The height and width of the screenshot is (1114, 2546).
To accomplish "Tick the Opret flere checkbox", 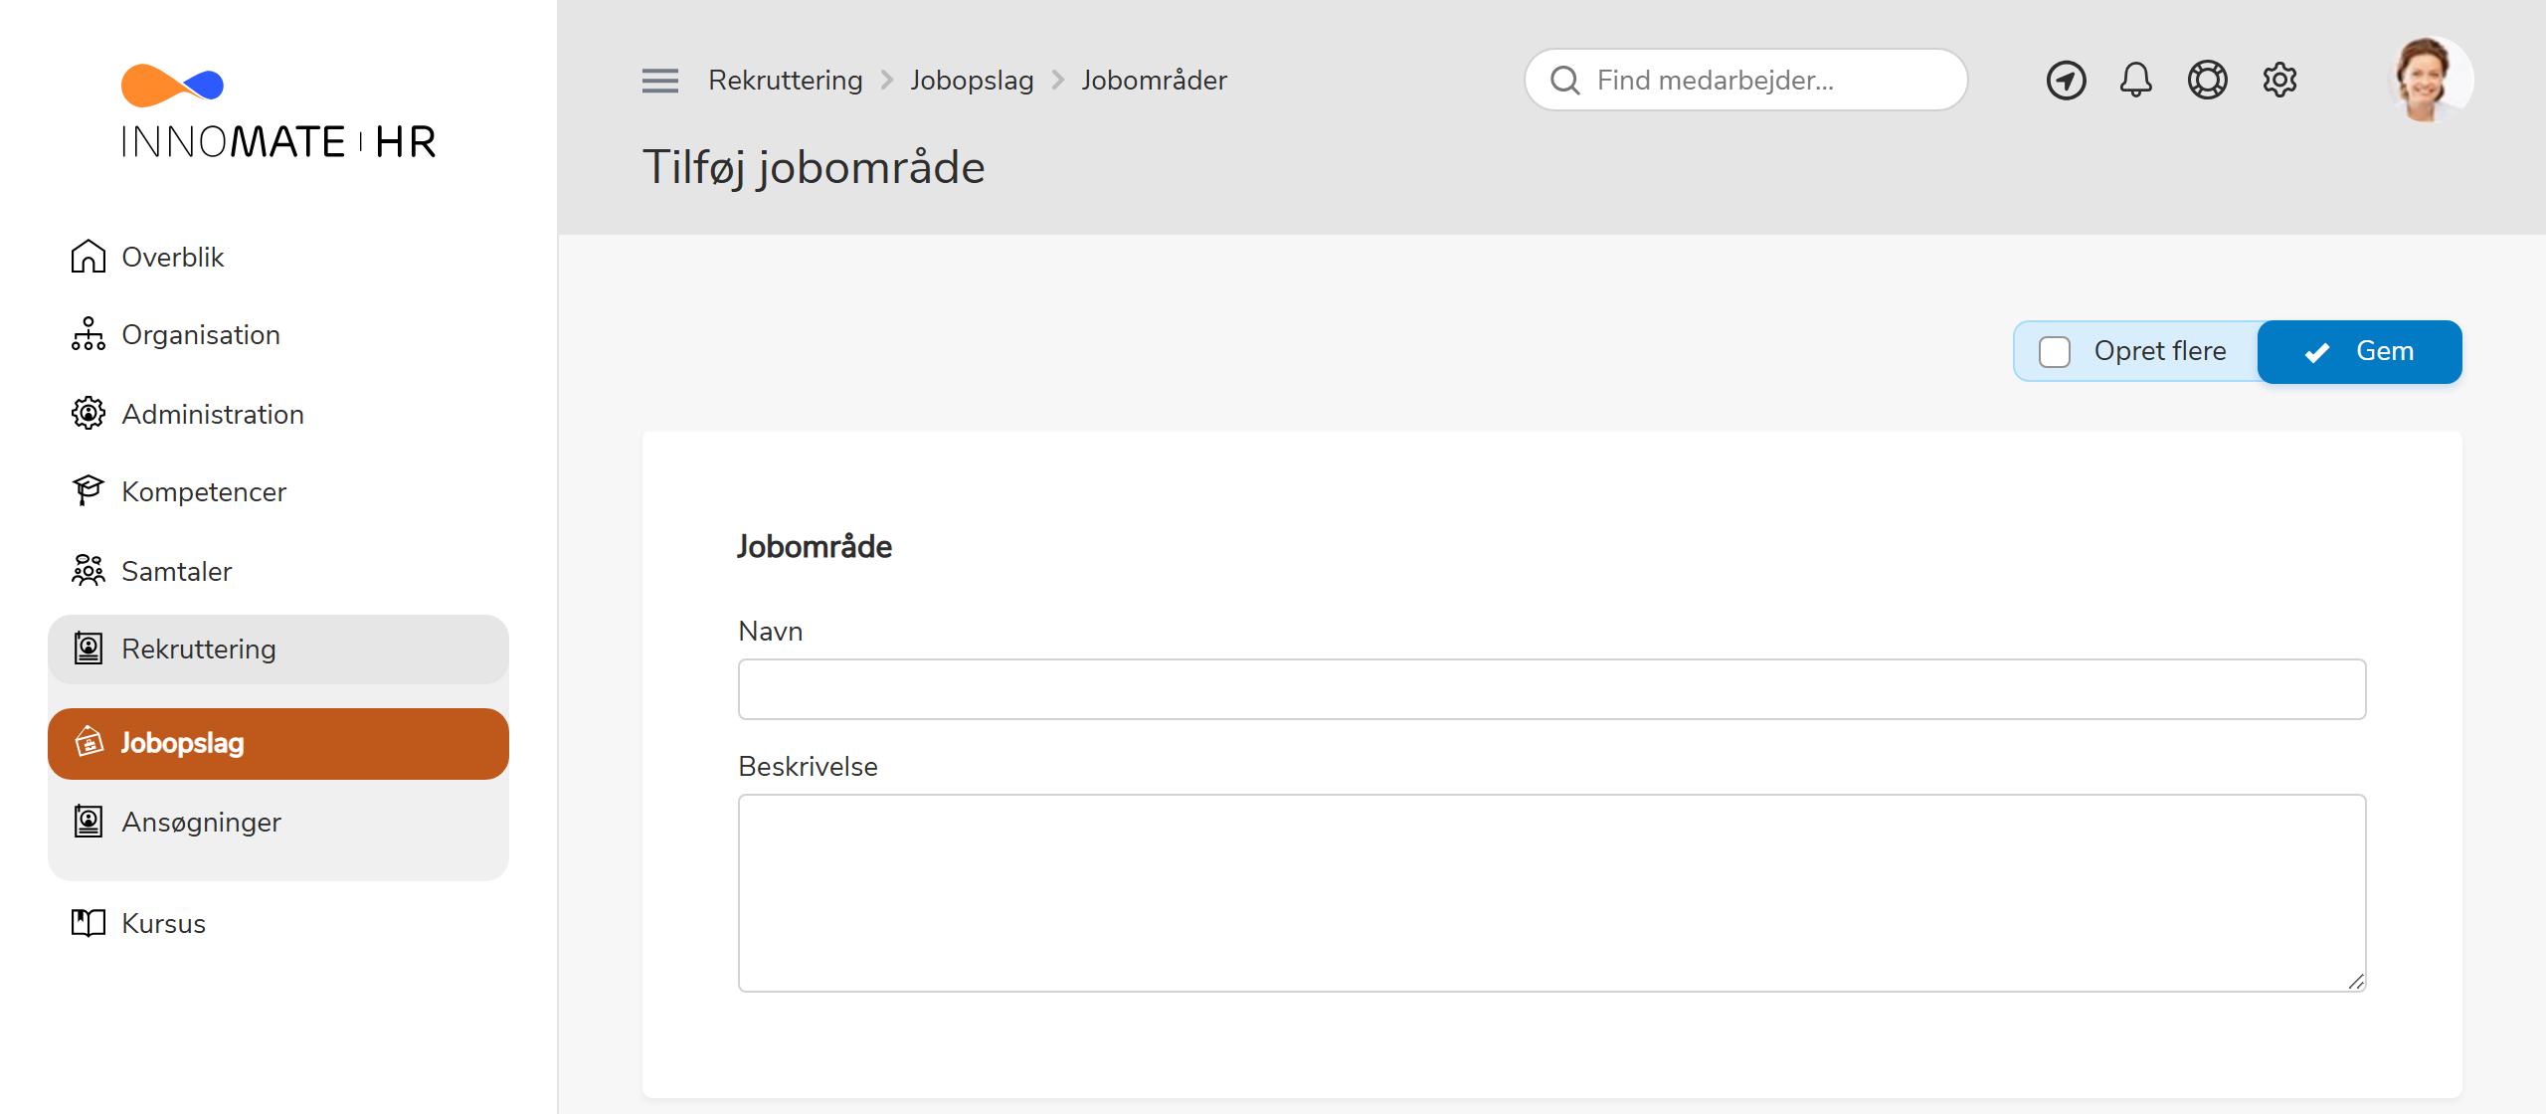I will 2055,351.
